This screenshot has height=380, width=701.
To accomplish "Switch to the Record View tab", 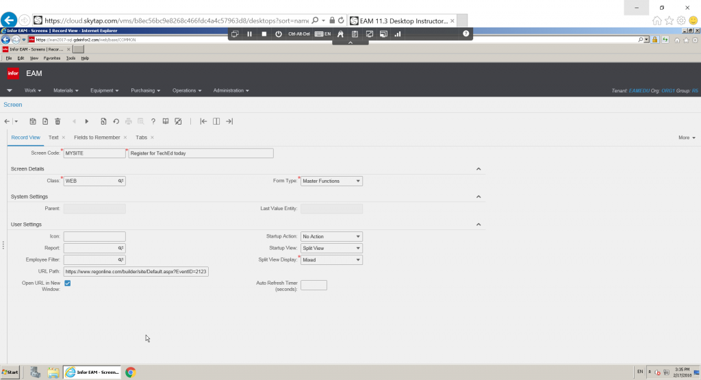I will tap(25, 137).
